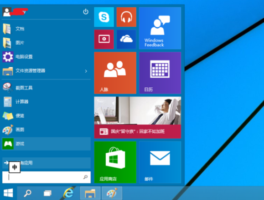Launch 画图 Paint from the list

46,130
